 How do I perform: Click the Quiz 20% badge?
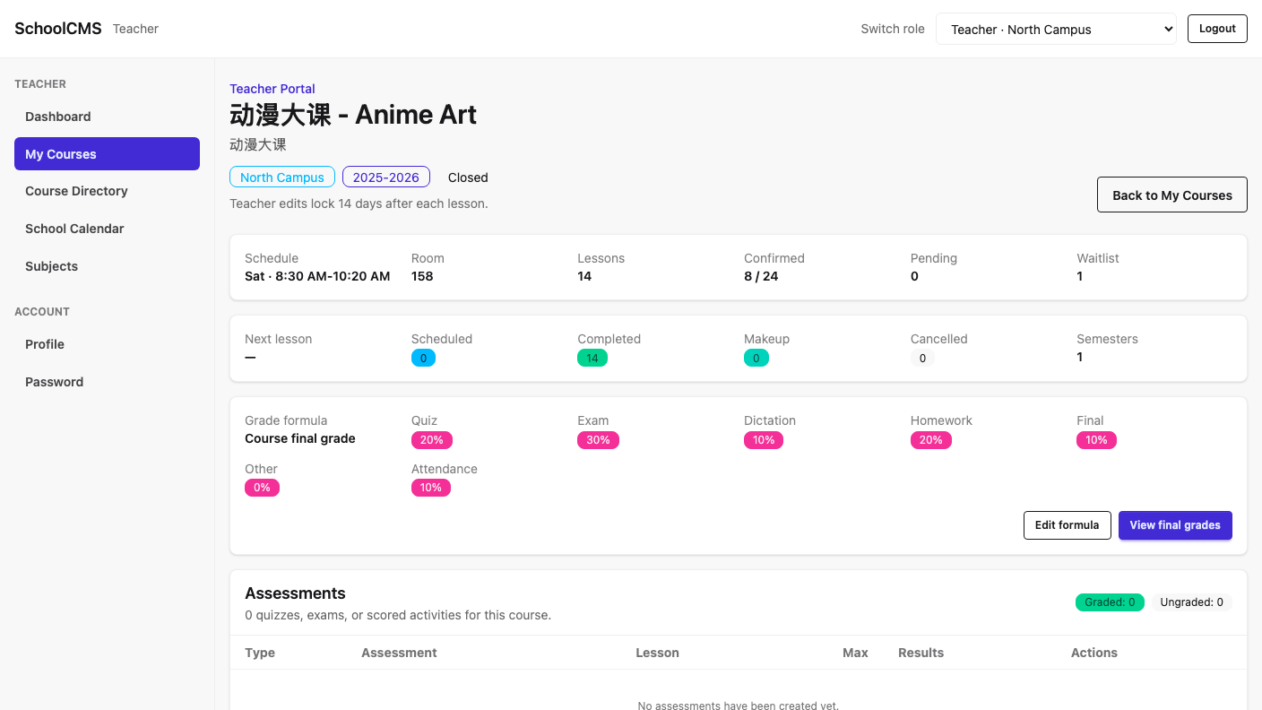(x=432, y=440)
